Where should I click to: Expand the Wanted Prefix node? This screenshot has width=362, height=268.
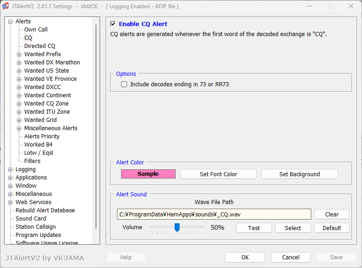pyautogui.click(x=19, y=55)
